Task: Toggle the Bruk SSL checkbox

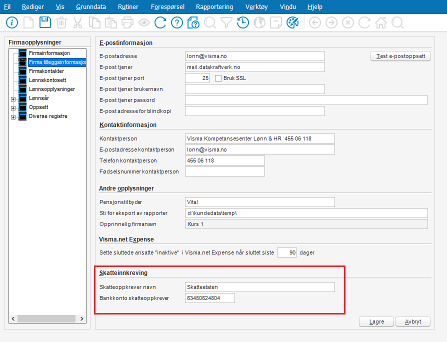Action: (x=218, y=78)
